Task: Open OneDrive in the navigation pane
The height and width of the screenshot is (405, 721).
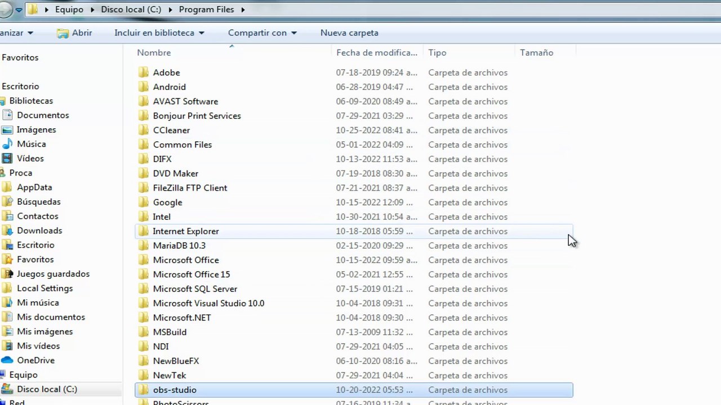Action: point(35,360)
